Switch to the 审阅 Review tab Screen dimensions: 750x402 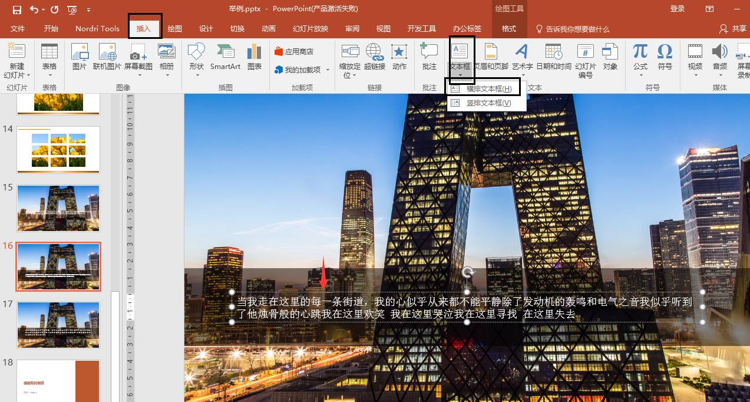[x=352, y=29]
